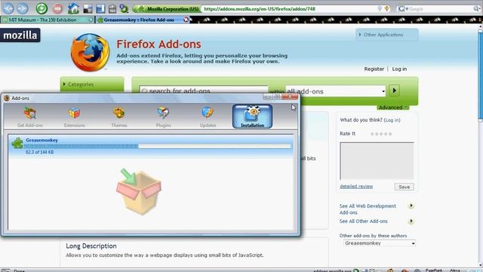Open the detailed review link

click(356, 187)
